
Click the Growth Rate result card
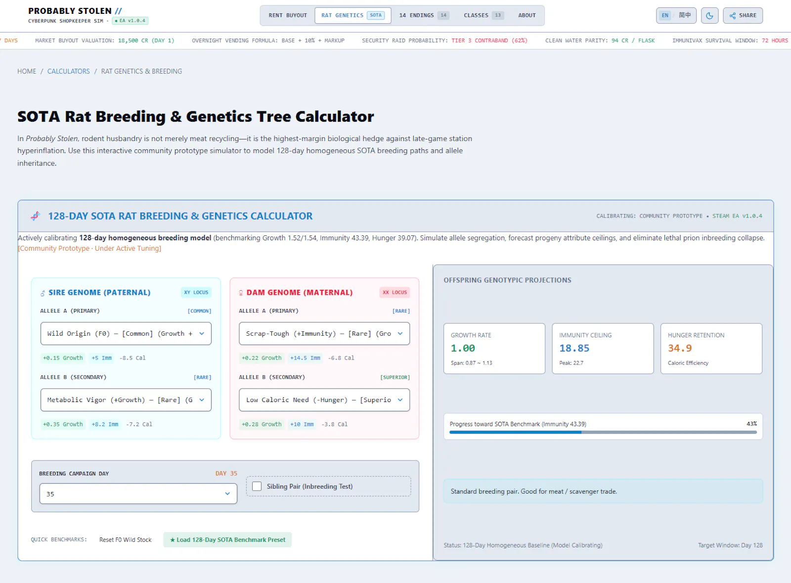494,349
